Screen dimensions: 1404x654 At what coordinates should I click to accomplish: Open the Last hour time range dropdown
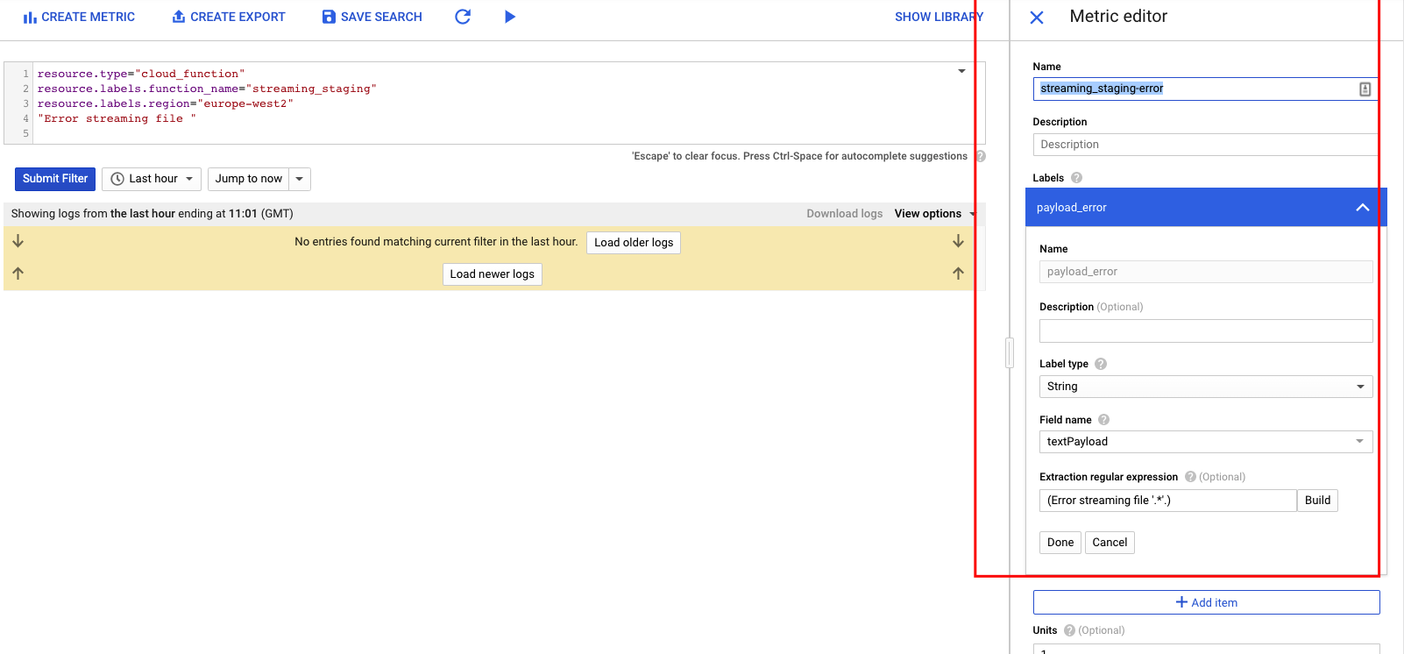(x=152, y=179)
